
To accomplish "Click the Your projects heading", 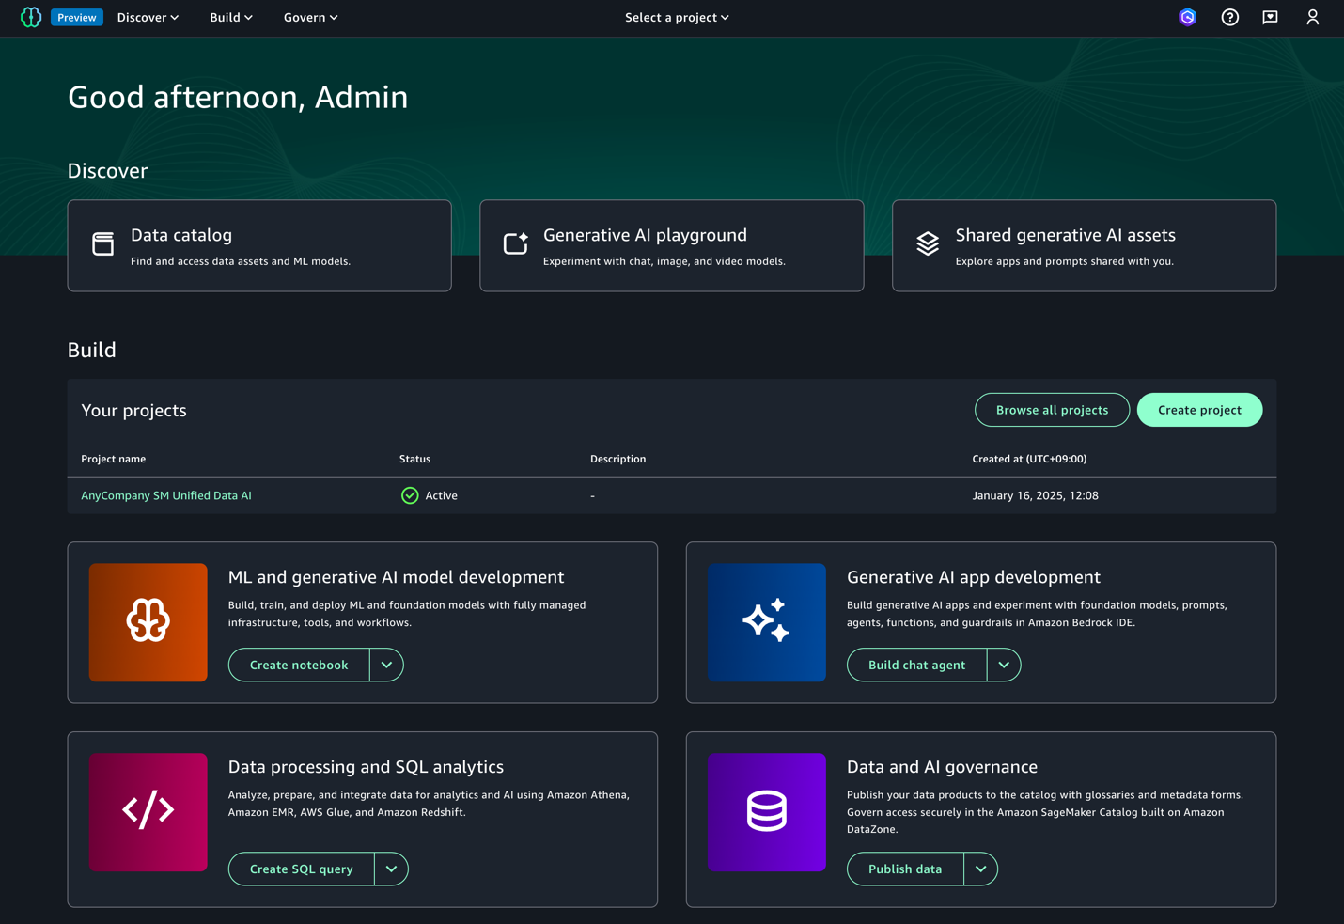I will tap(133, 410).
